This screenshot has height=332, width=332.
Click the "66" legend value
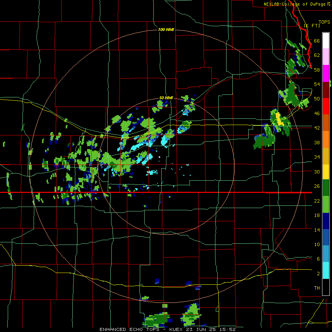[317, 41]
